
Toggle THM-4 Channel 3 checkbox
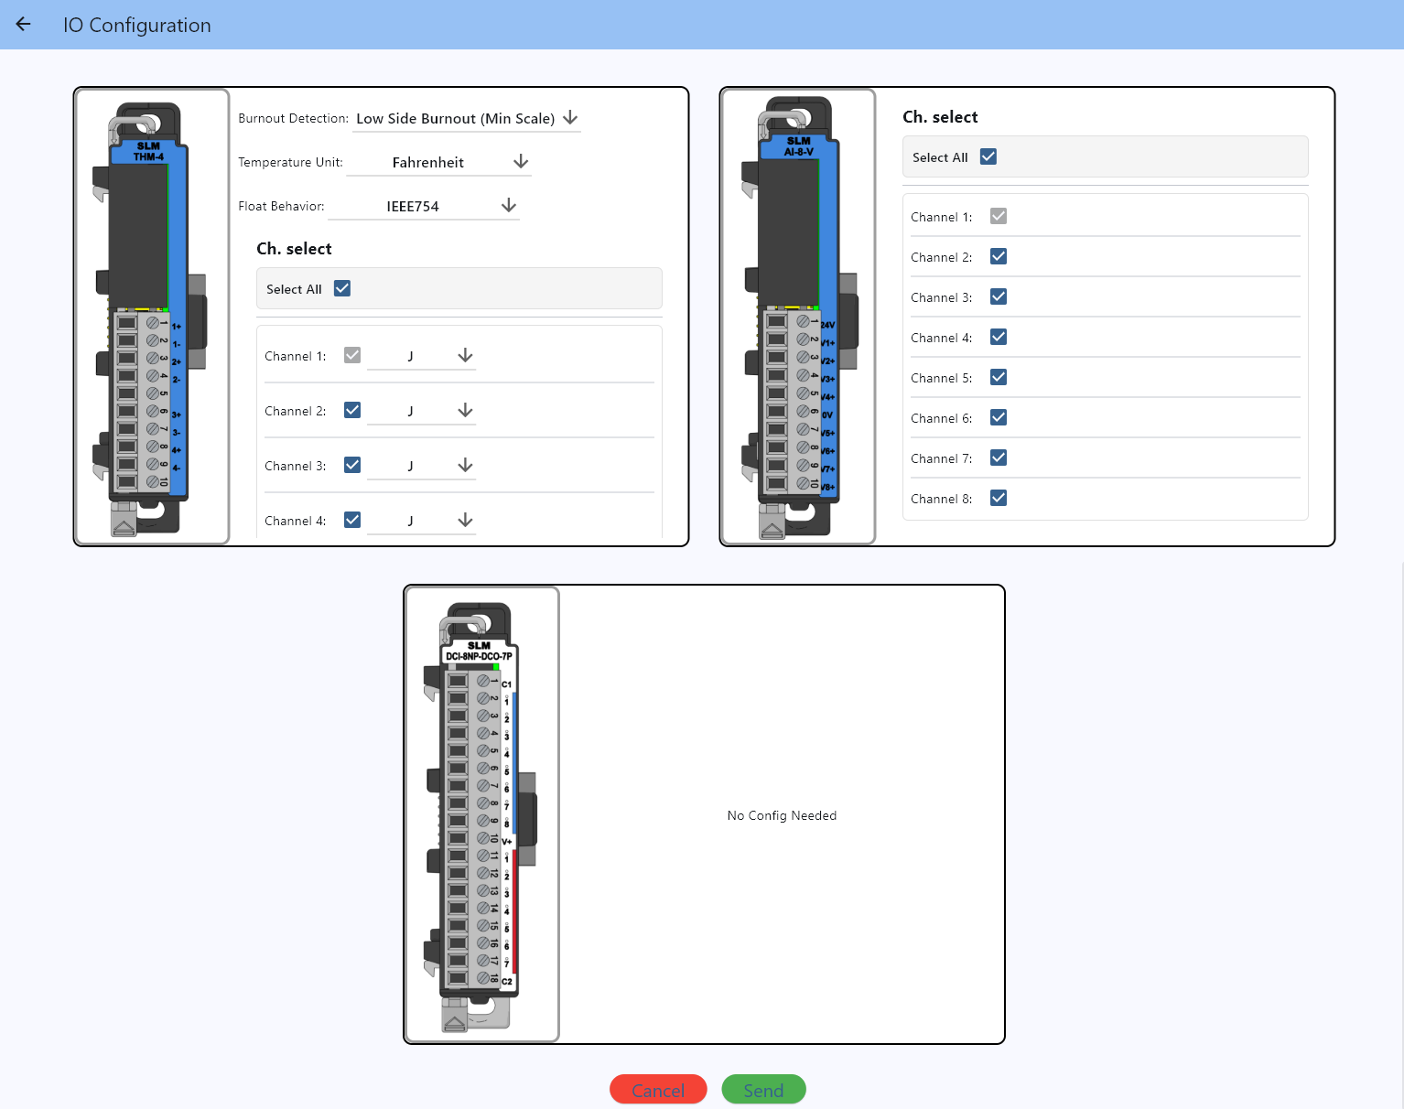pyautogui.click(x=352, y=465)
